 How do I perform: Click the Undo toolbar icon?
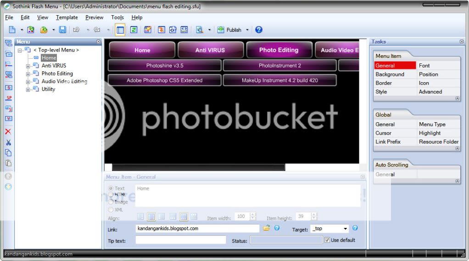point(77,30)
